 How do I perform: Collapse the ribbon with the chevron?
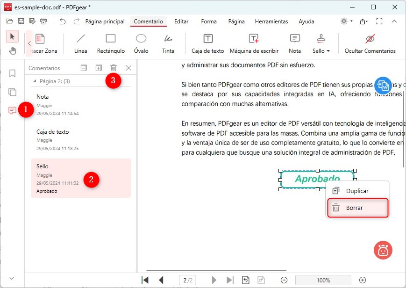(x=395, y=21)
